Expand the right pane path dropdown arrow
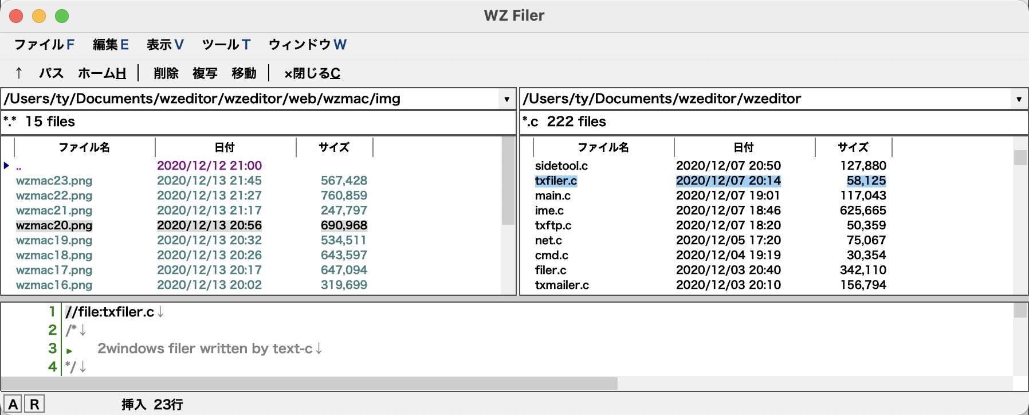The height and width of the screenshot is (415, 1029). tap(1019, 99)
